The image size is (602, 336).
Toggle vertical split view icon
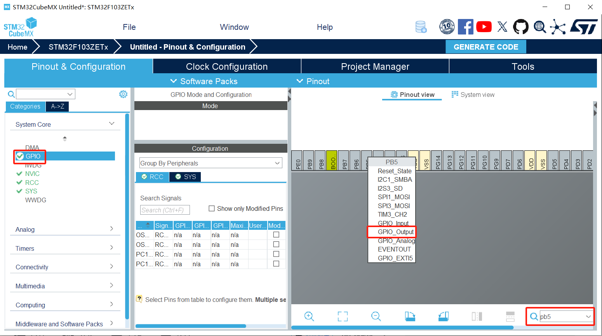coord(477,316)
